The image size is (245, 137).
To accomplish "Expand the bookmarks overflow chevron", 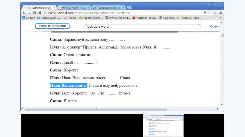I will pos(221,18).
